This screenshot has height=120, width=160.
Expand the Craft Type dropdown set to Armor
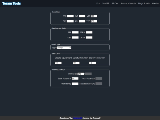click(64, 48)
